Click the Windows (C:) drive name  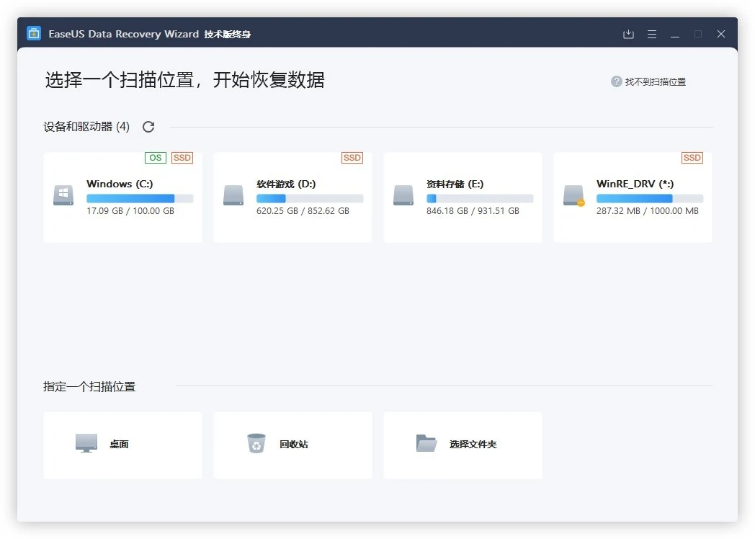tap(120, 184)
